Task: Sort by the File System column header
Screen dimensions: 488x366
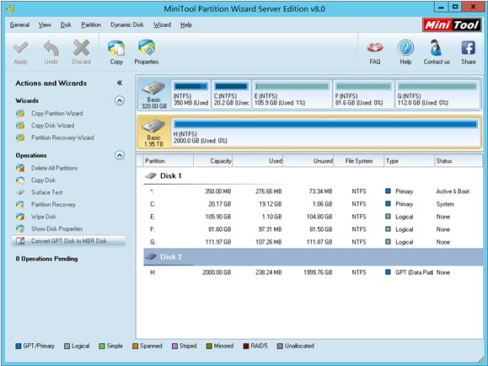Action: (359, 161)
